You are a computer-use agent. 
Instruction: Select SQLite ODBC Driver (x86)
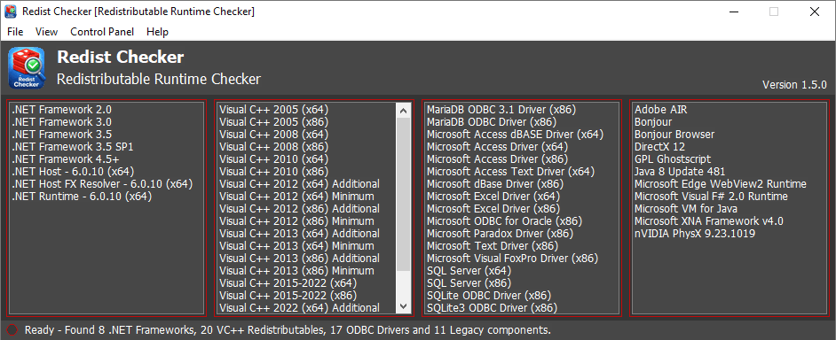pyautogui.click(x=489, y=296)
